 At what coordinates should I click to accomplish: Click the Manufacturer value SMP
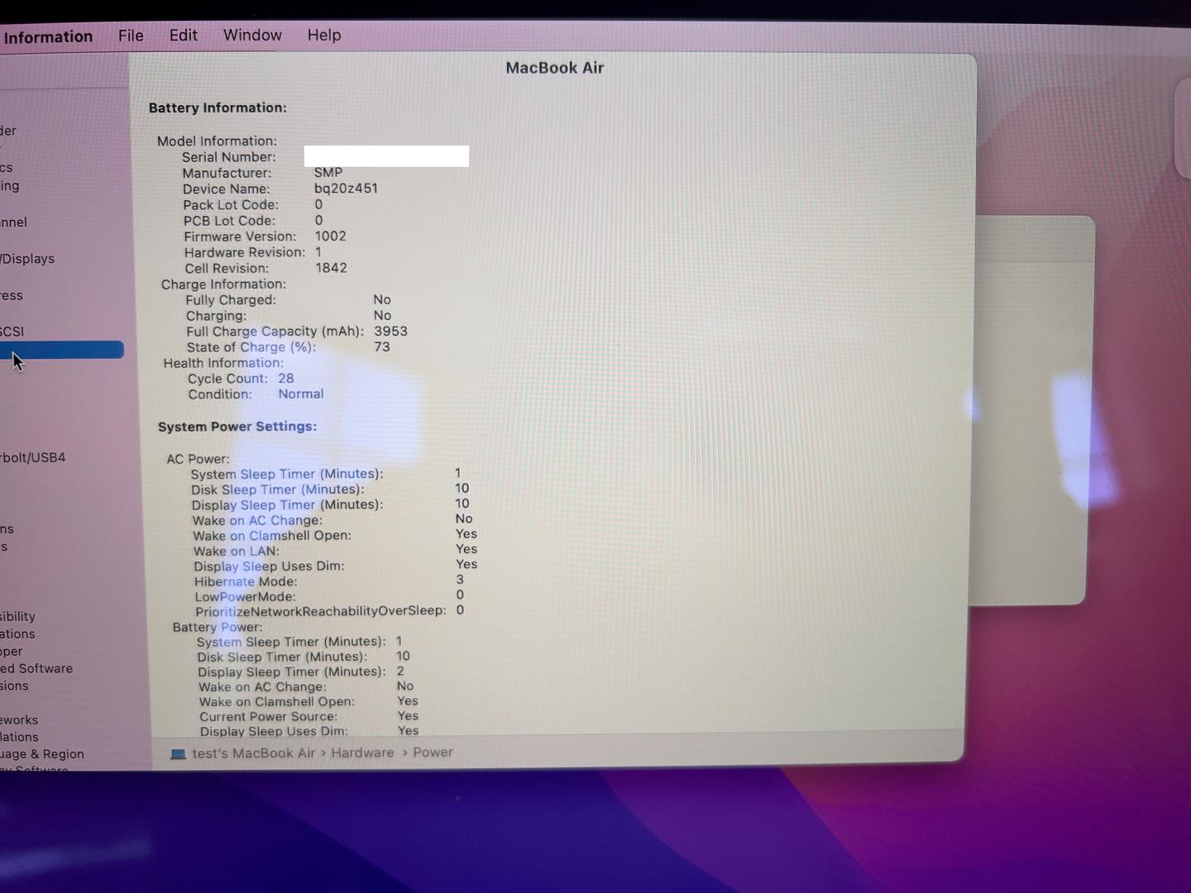[328, 172]
